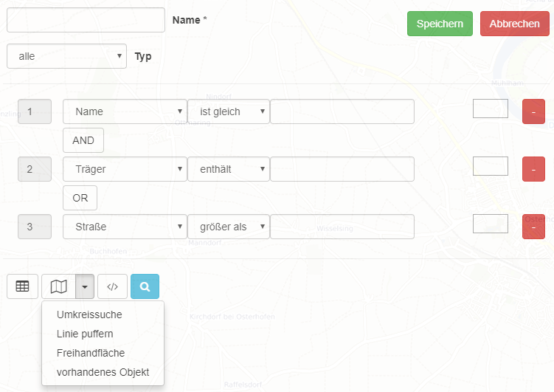
Task: Open the Träger field dropdown
Action: coord(125,169)
